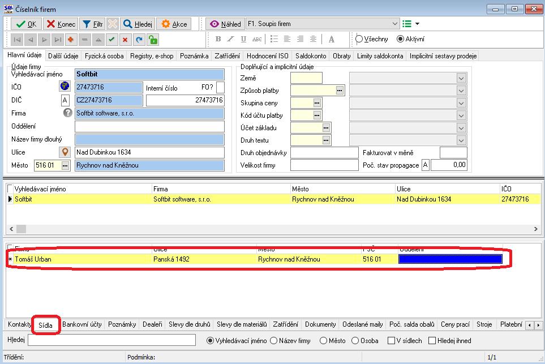The image size is (545, 364).
Task: Open the Kontakty bottom tab
Action: pos(19,324)
